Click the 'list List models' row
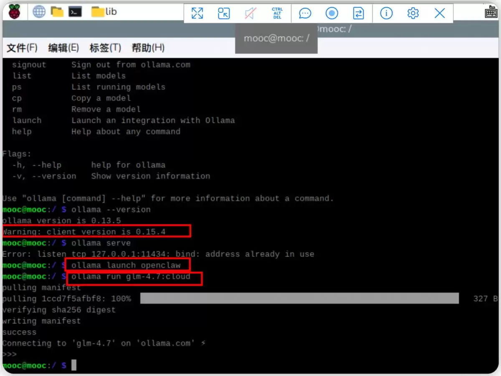Screen dimensions: 501x376 pyautogui.click(x=68, y=76)
